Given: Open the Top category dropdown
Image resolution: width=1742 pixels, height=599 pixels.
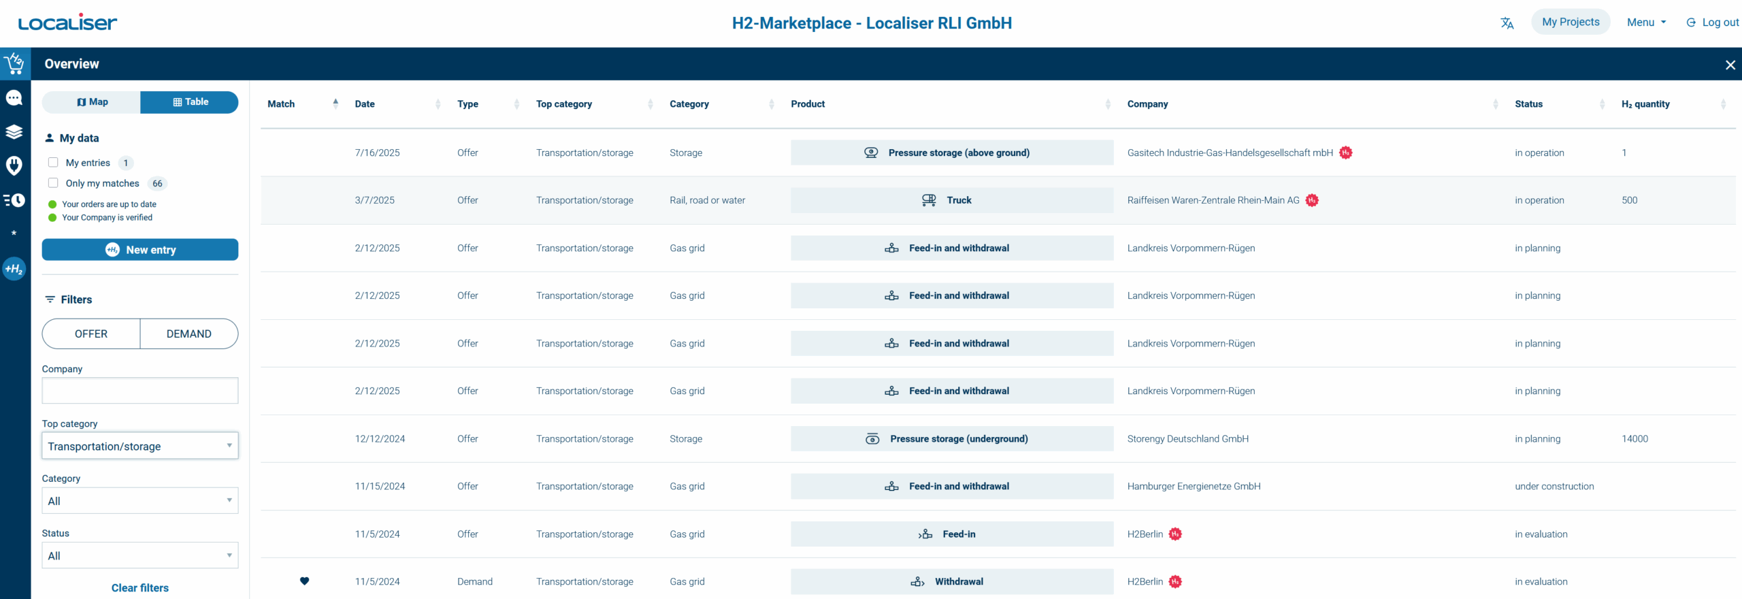Looking at the screenshot, I should [140, 446].
